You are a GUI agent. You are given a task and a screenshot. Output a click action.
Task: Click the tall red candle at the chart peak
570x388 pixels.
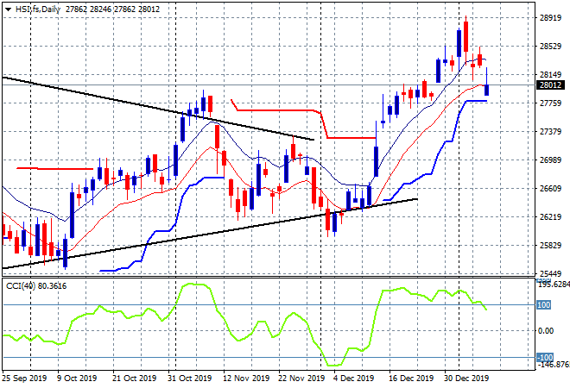465,36
